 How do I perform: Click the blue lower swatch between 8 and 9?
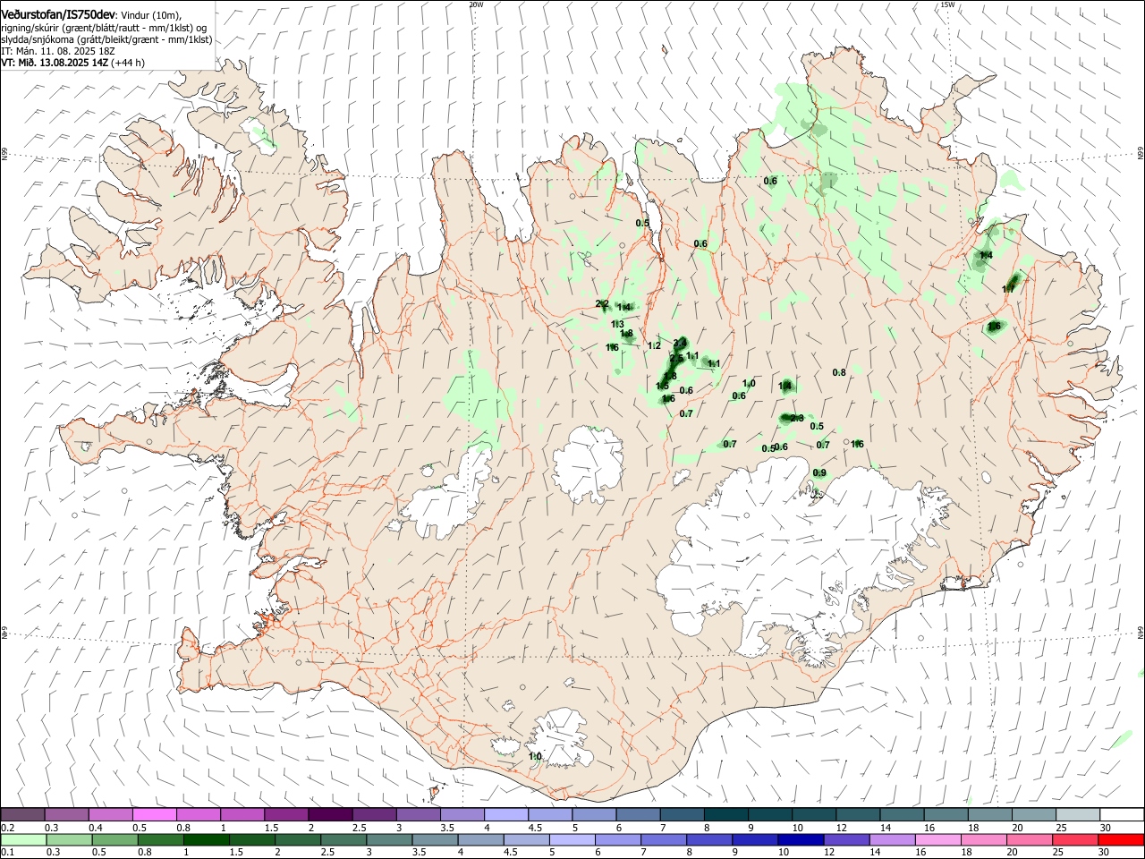(x=709, y=839)
